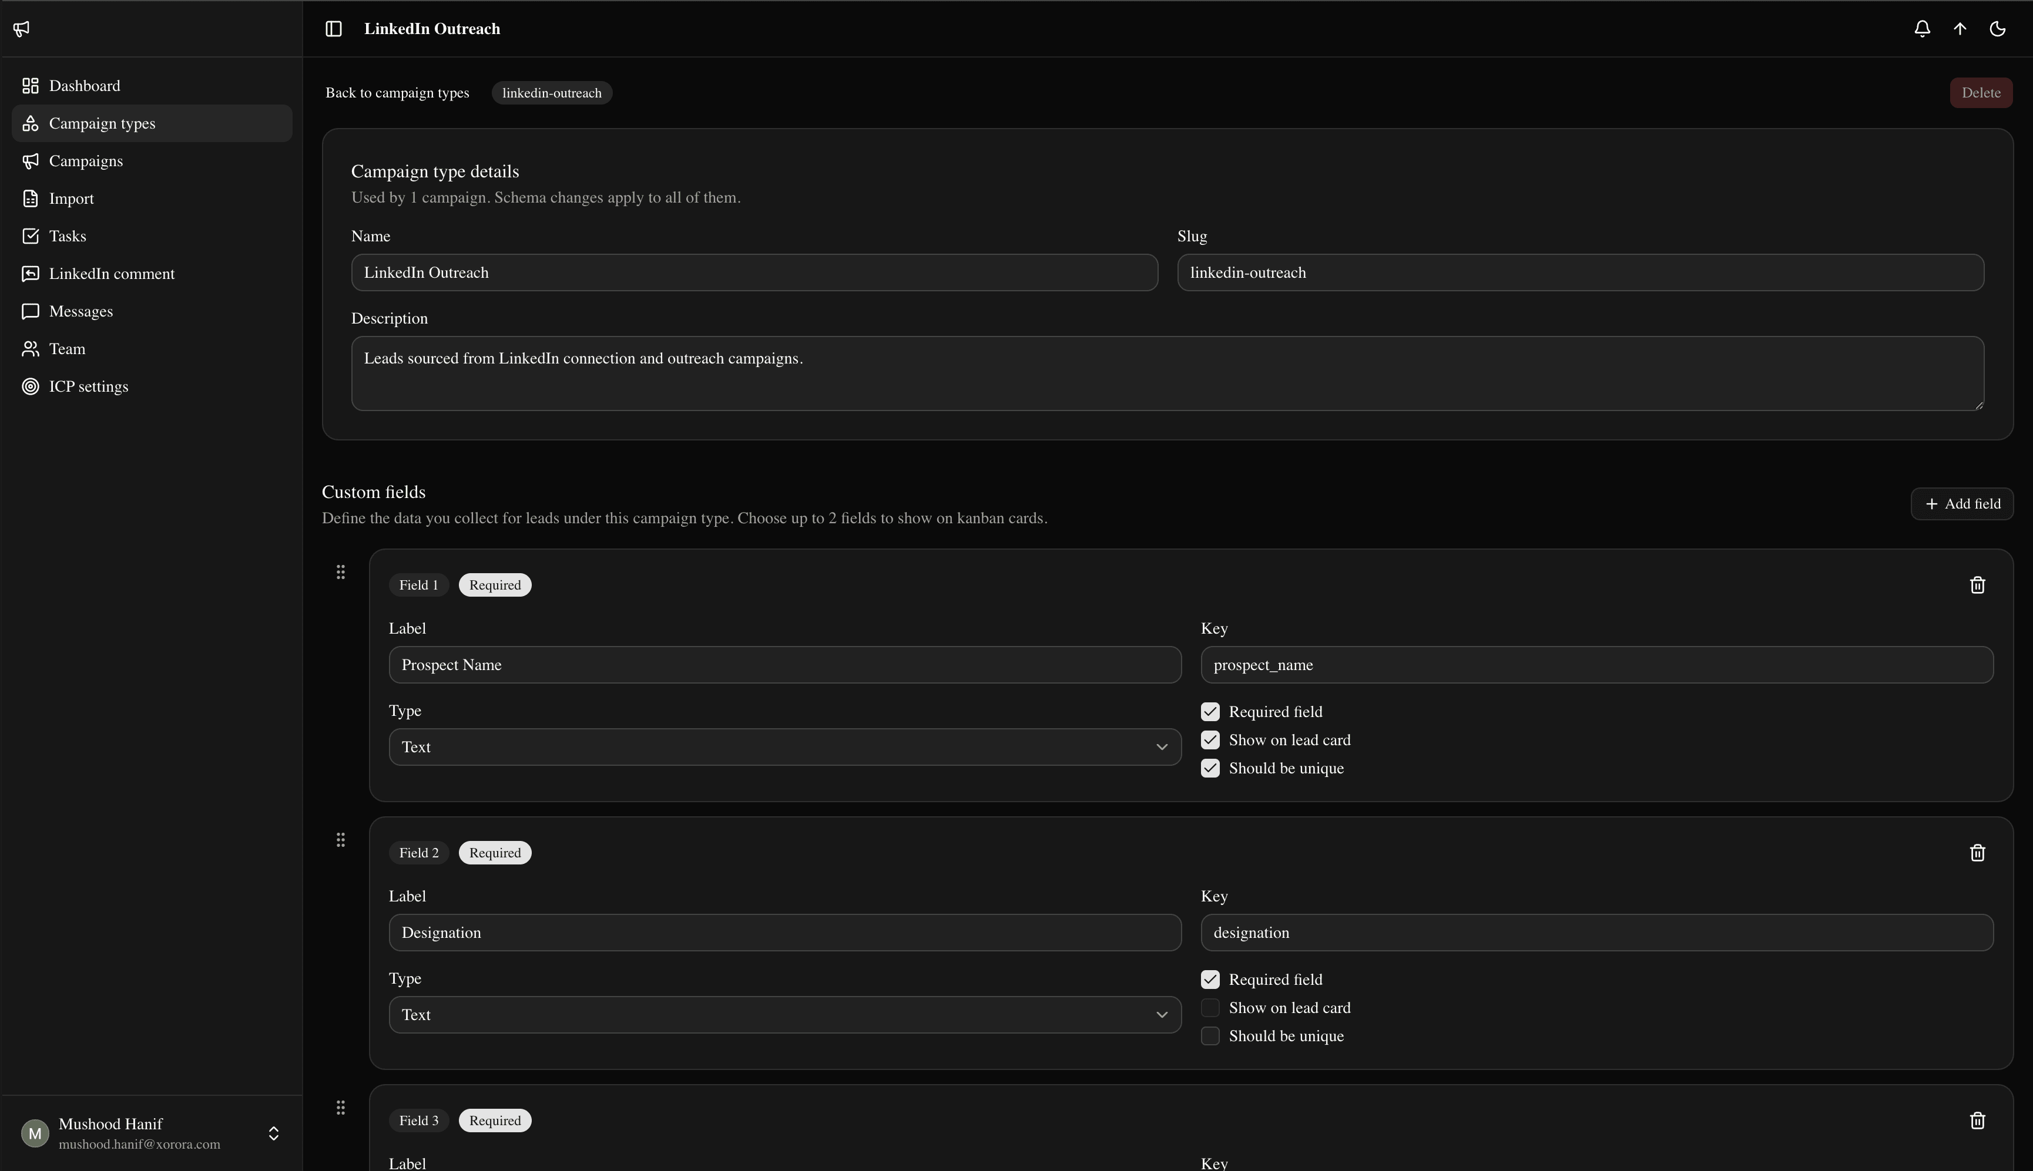Click the ICP settings target icon
This screenshot has width=2033, height=1171.
tap(31, 387)
